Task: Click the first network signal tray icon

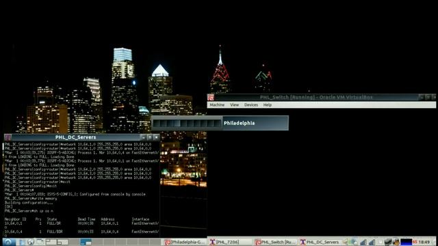Action: [363, 242]
